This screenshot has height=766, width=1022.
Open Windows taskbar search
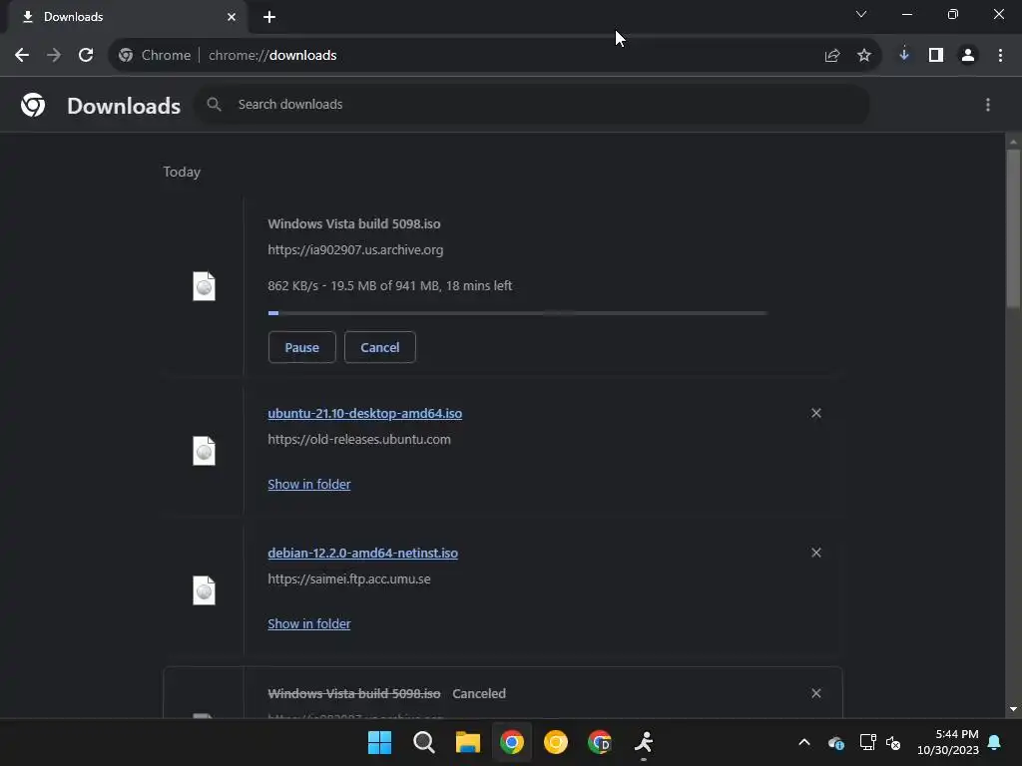(423, 742)
